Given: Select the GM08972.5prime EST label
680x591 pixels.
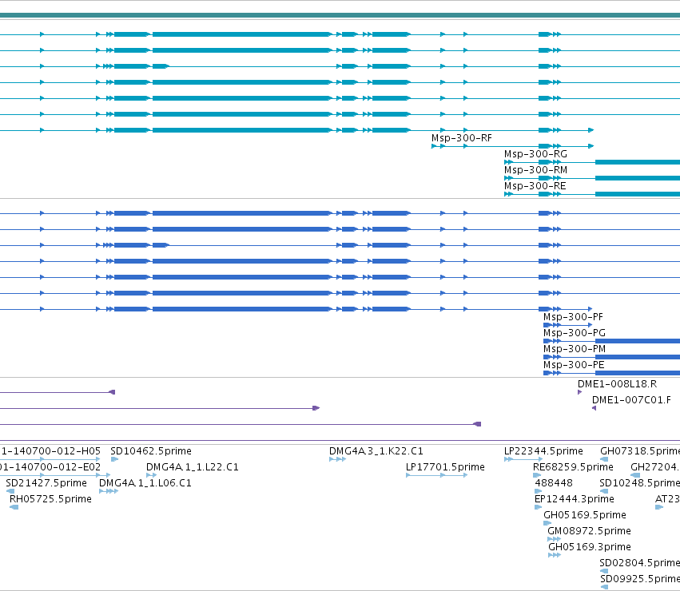Looking at the screenshot, I should (589, 531).
